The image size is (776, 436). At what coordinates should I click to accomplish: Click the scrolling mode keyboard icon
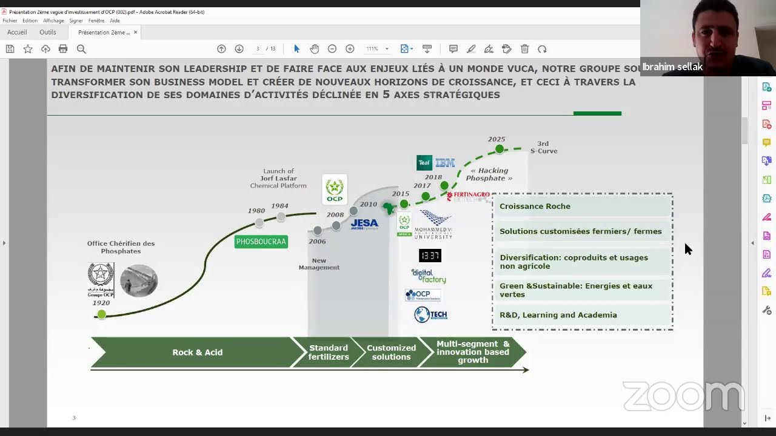tap(427, 49)
